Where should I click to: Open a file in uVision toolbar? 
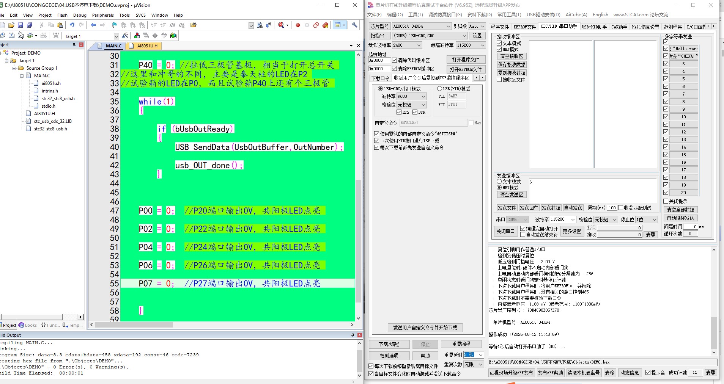click(11, 25)
